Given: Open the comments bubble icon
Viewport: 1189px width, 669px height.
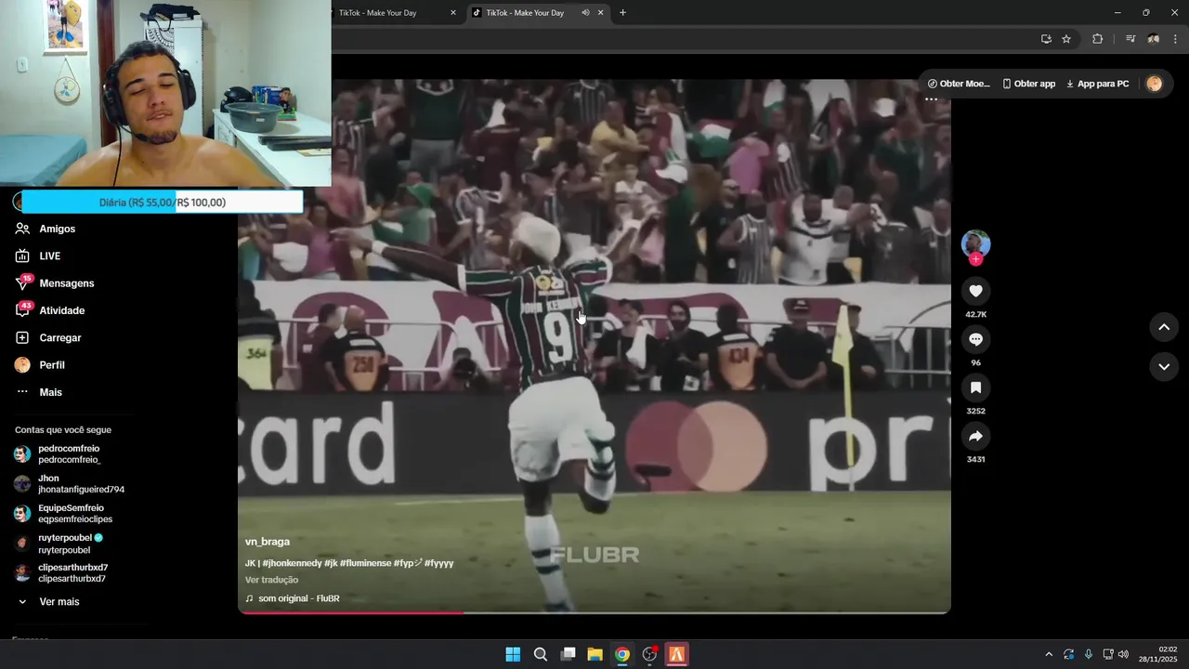Looking at the screenshot, I should point(975,339).
